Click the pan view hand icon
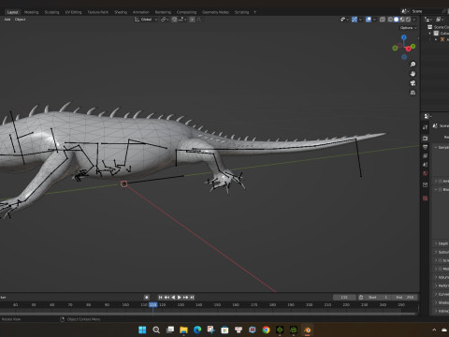 [x=413, y=74]
